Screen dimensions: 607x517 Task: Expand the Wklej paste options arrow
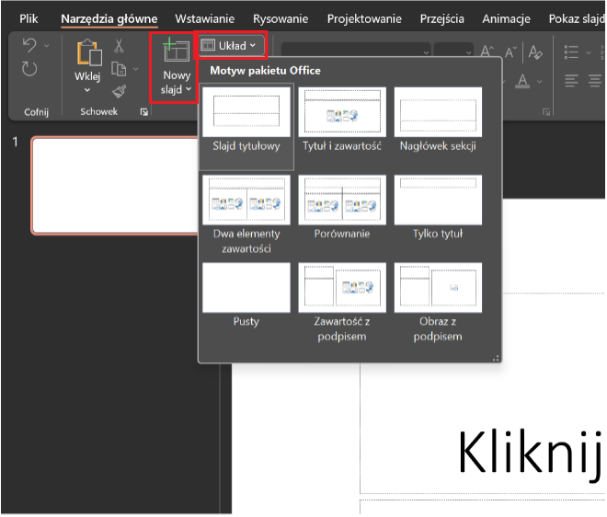[x=87, y=90]
